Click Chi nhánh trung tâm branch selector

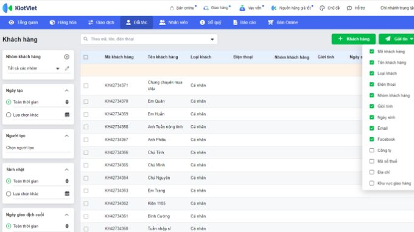(x=397, y=8)
